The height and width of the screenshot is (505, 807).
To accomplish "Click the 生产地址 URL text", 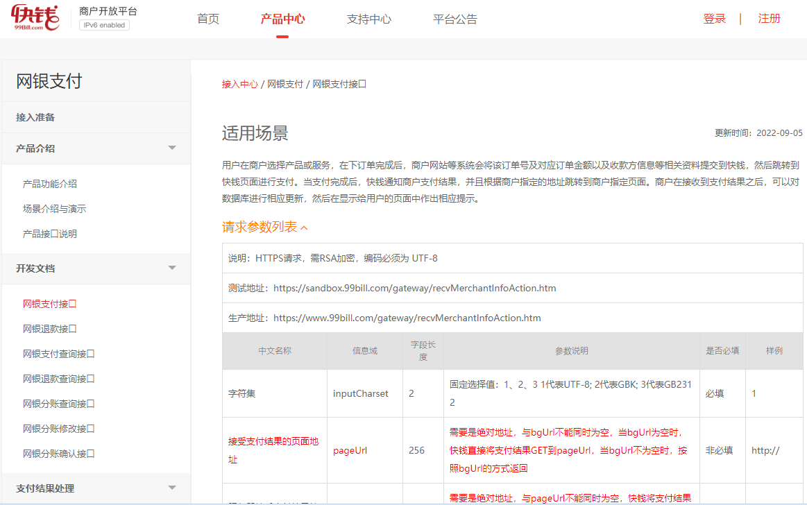I will pyautogui.click(x=407, y=318).
